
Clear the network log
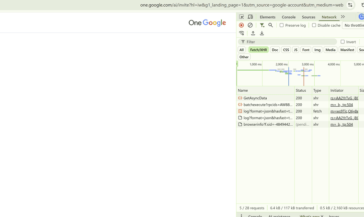[250, 25]
